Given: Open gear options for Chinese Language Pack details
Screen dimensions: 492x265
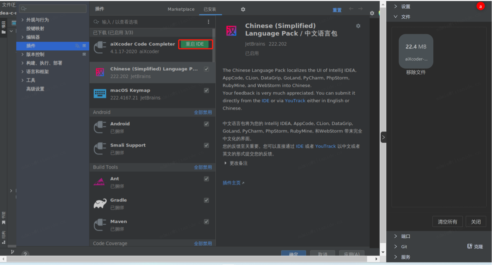Looking at the screenshot, I should pos(358,26).
